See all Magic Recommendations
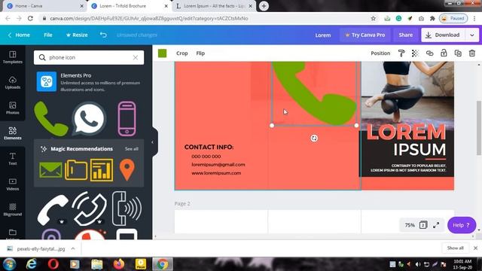 pyautogui.click(x=132, y=149)
